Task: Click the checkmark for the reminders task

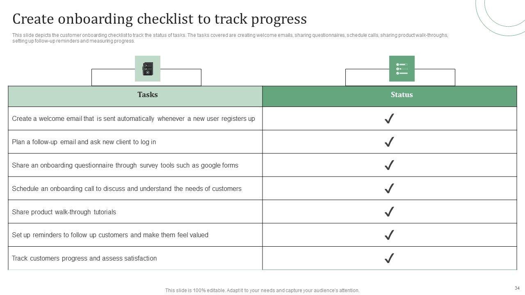Action: (x=389, y=235)
